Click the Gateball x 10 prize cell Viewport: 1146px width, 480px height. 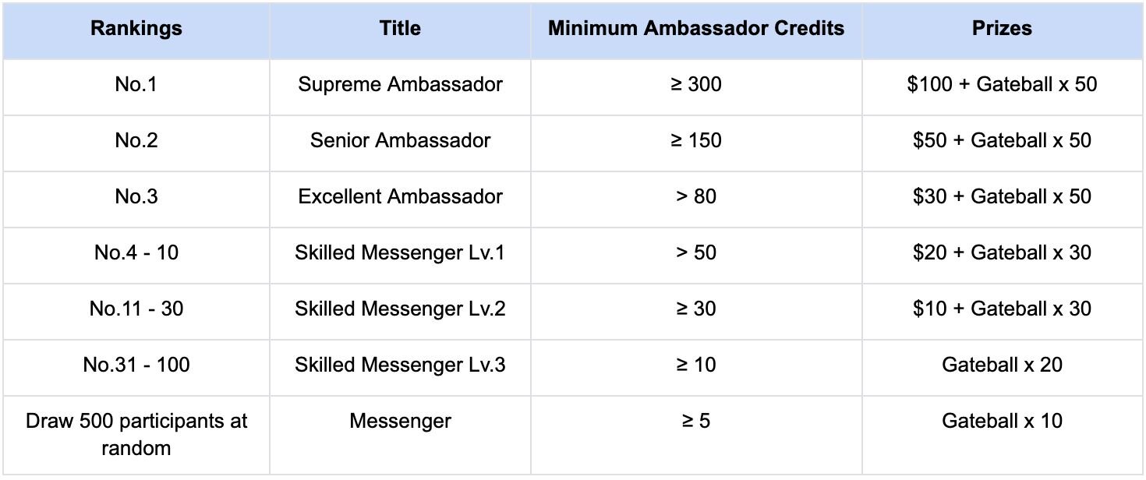(x=1002, y=422)
